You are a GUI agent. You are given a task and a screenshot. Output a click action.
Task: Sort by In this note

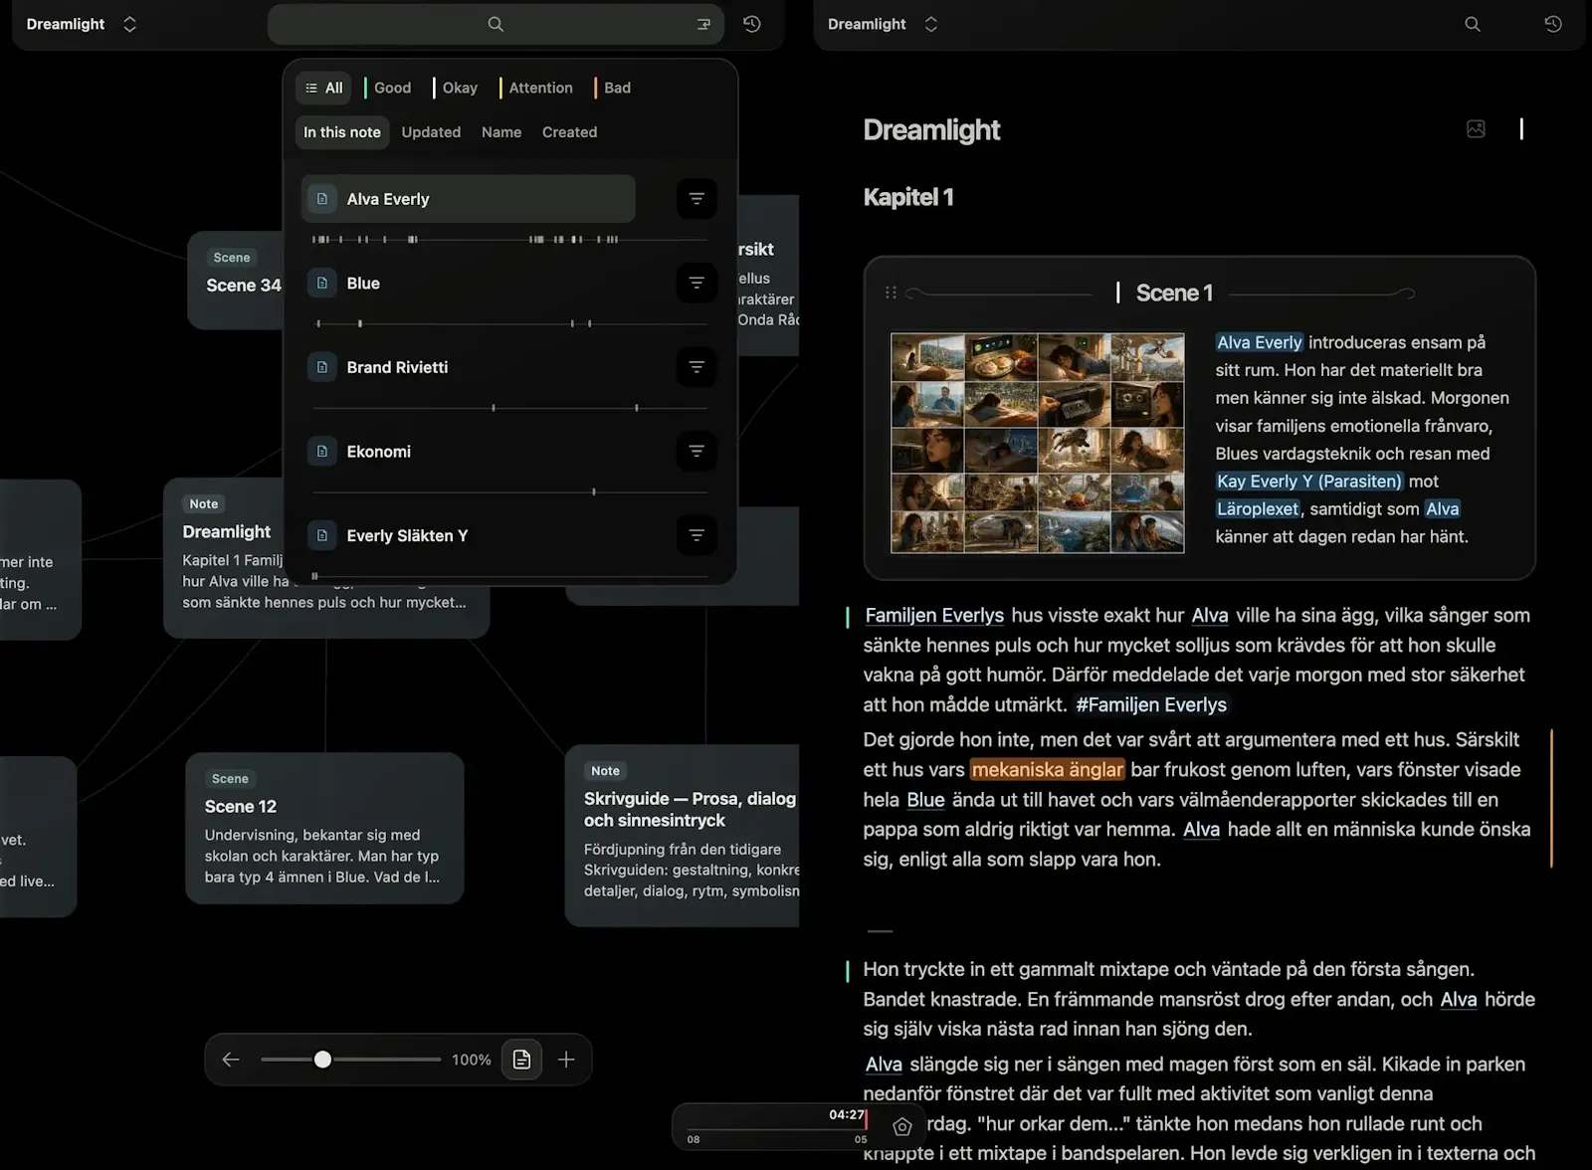[x=341, y=132]
